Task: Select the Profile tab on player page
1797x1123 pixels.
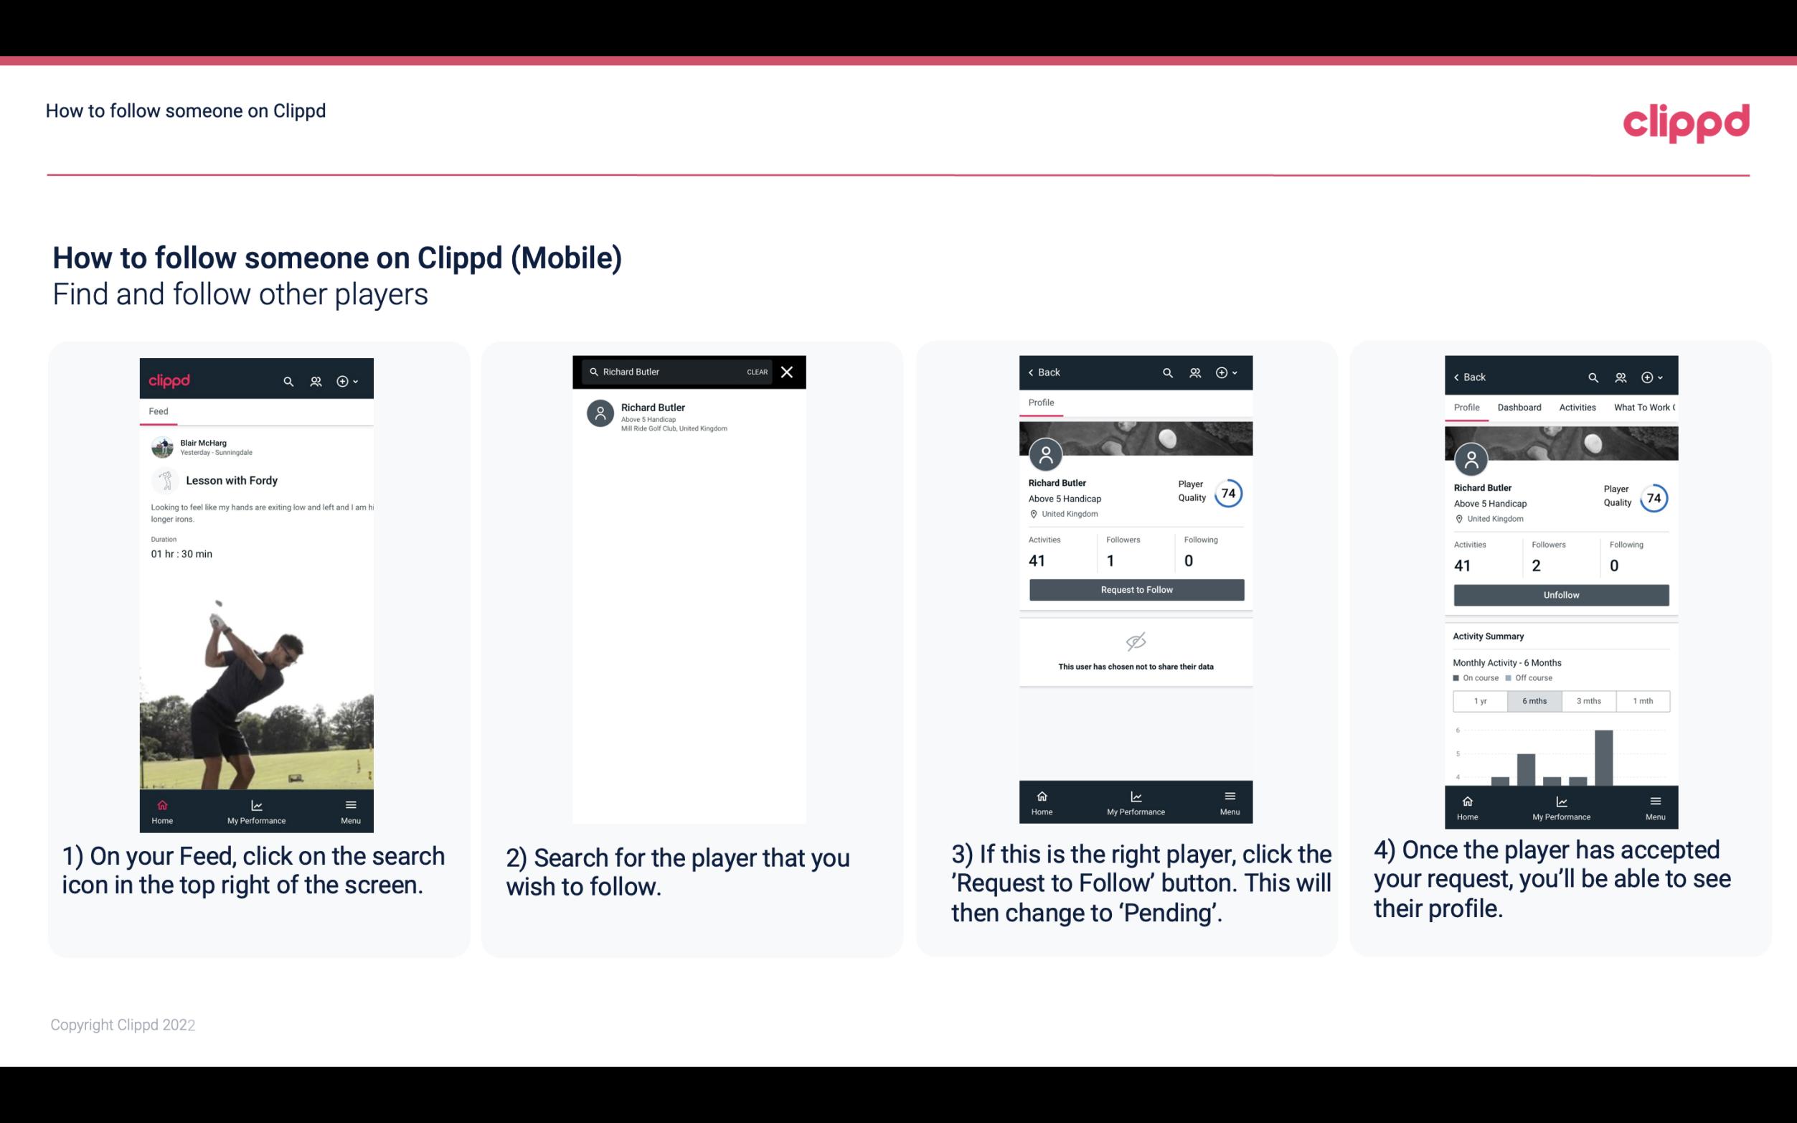Action: point(1042,404)
